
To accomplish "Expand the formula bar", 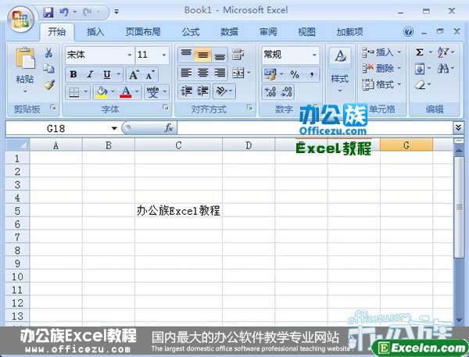I will (x=458, y=128).
